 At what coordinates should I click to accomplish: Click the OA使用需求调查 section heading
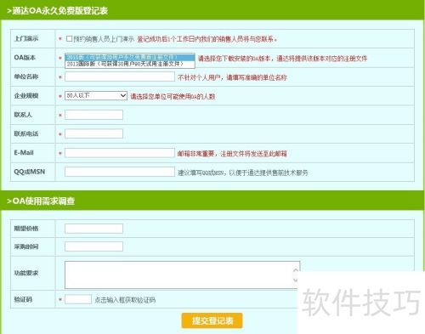[41, 201]
